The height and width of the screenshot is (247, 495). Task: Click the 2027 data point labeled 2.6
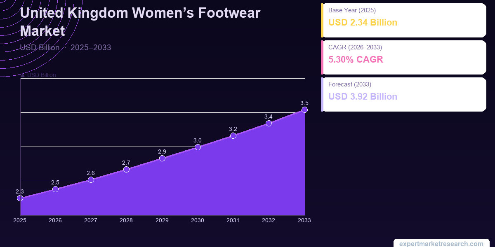pyautogui.click(x=91, y=179)
